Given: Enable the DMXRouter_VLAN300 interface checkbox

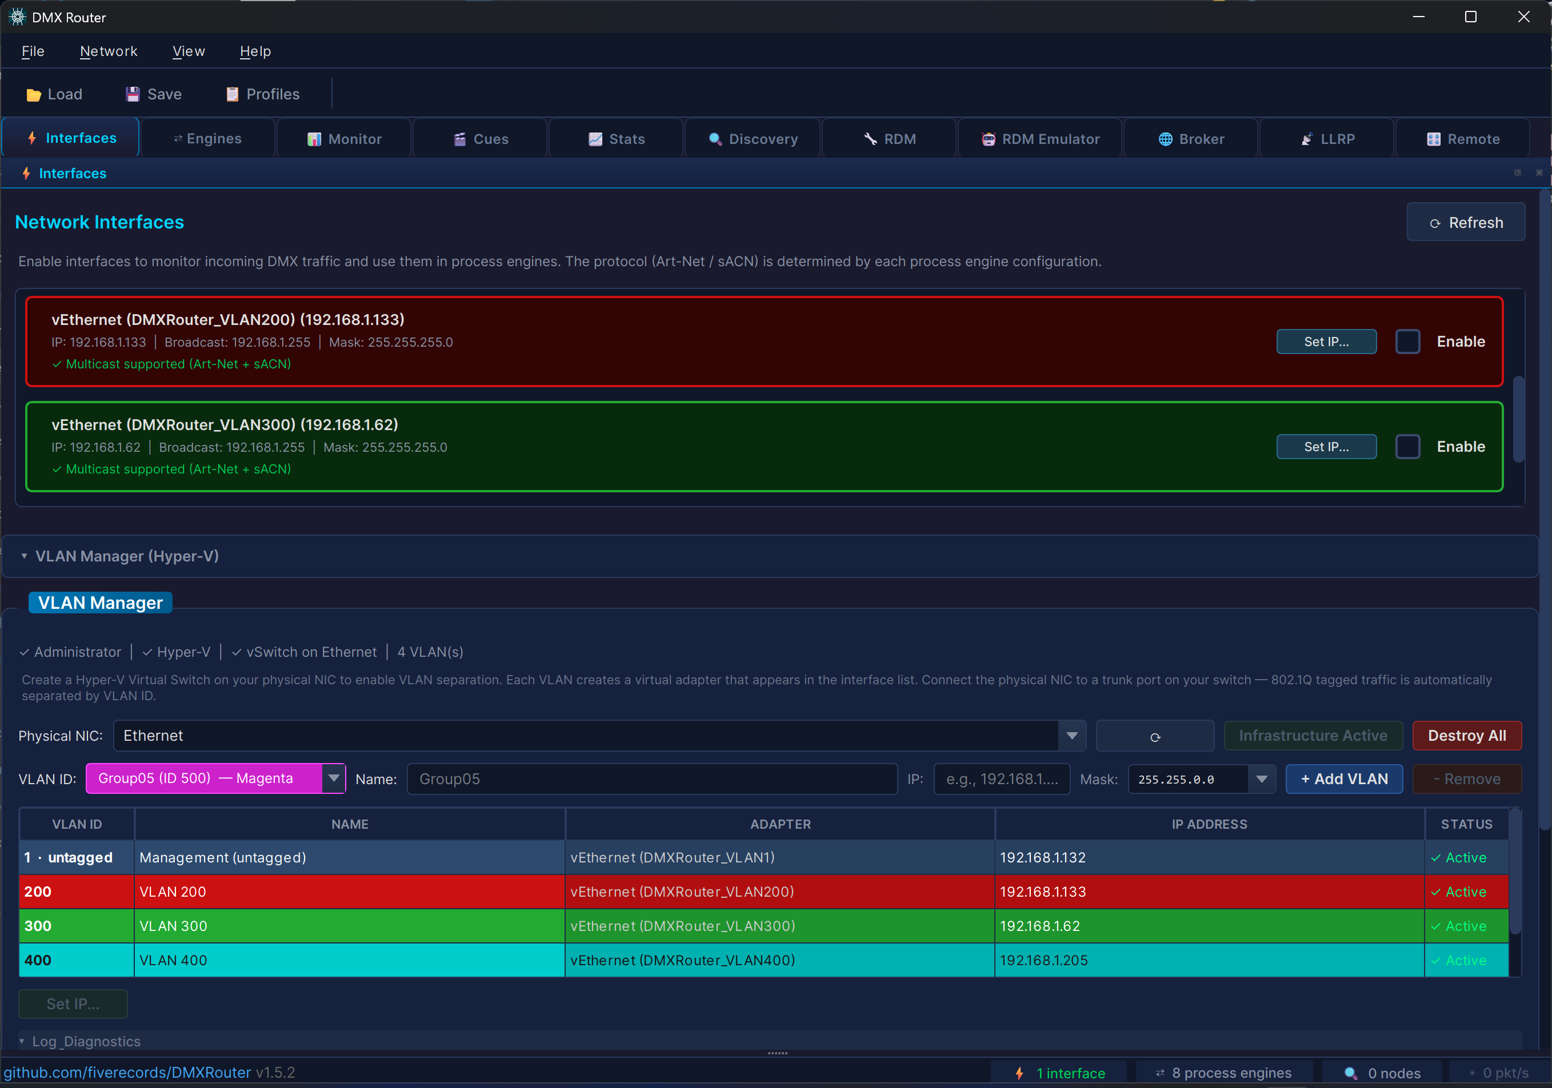Looking at the screenshot, I should point(1407,447).
